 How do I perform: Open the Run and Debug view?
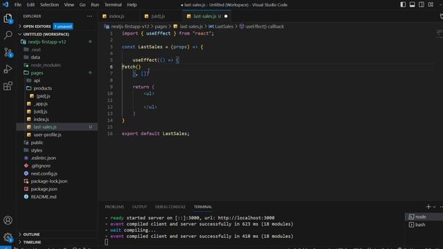pos(8,69)
